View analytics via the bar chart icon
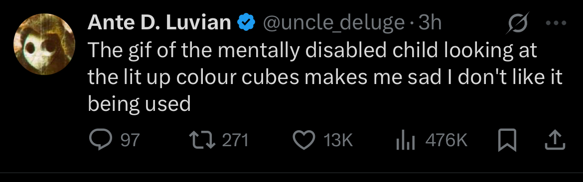The width and height of the screenshot is (583, 182). tap(405, 141)
